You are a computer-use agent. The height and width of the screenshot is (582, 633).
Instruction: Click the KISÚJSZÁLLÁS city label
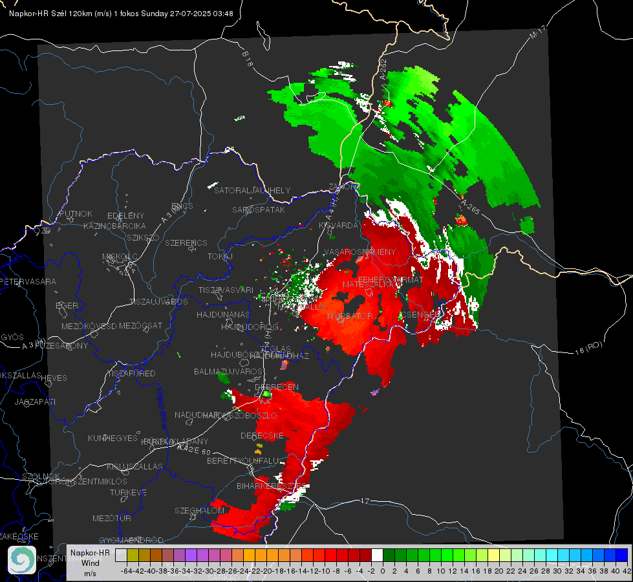[x=134, y=466]
